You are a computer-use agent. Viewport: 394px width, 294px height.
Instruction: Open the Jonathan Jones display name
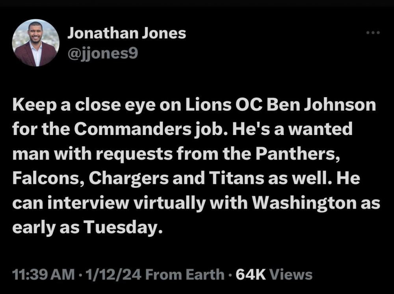pyautogui.click(x=126, y=33)
